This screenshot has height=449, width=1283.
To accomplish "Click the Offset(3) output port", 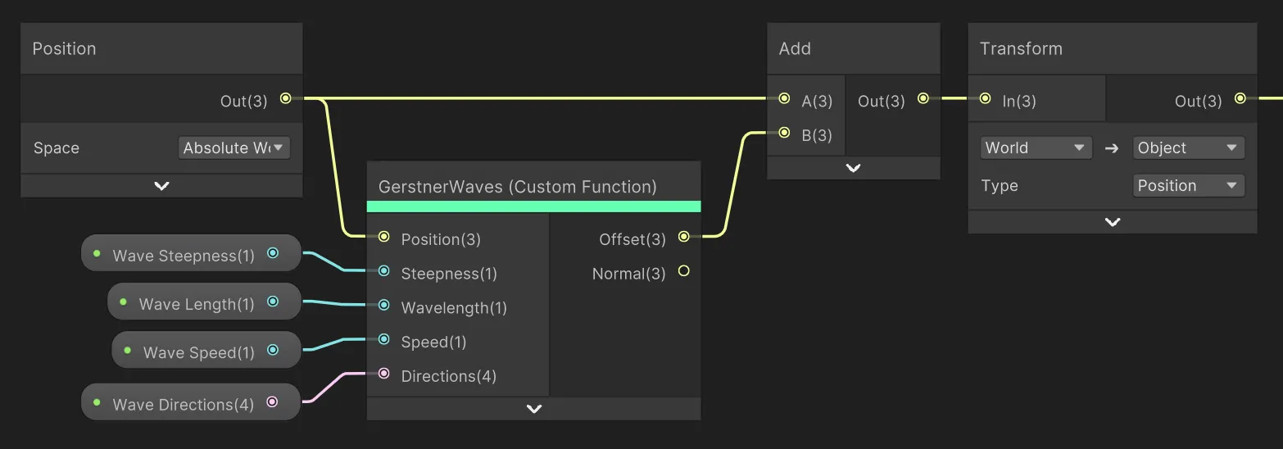I will point(683,237).
